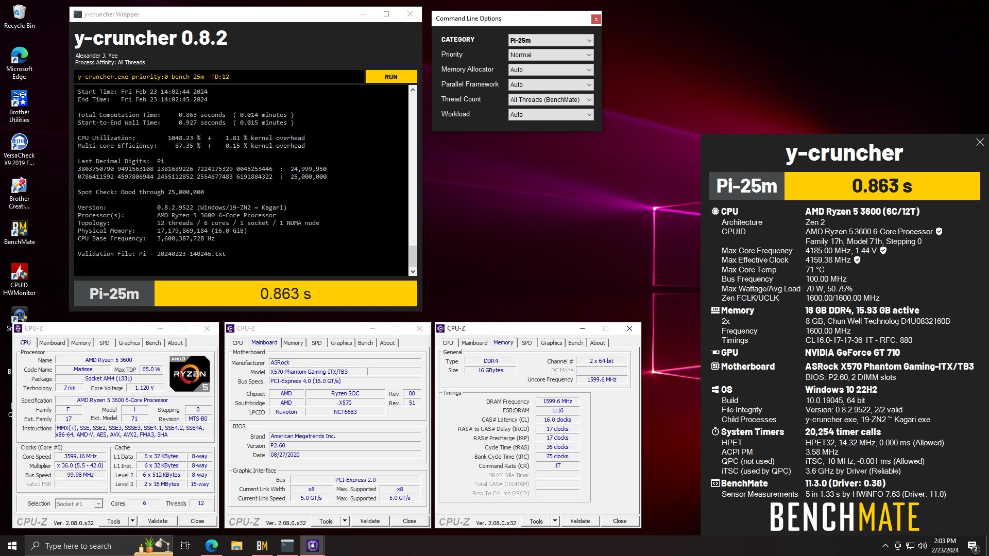The image size is (989, 556).
Task: Click the shield next to Max Core Frequency
Action: point(883,251)
